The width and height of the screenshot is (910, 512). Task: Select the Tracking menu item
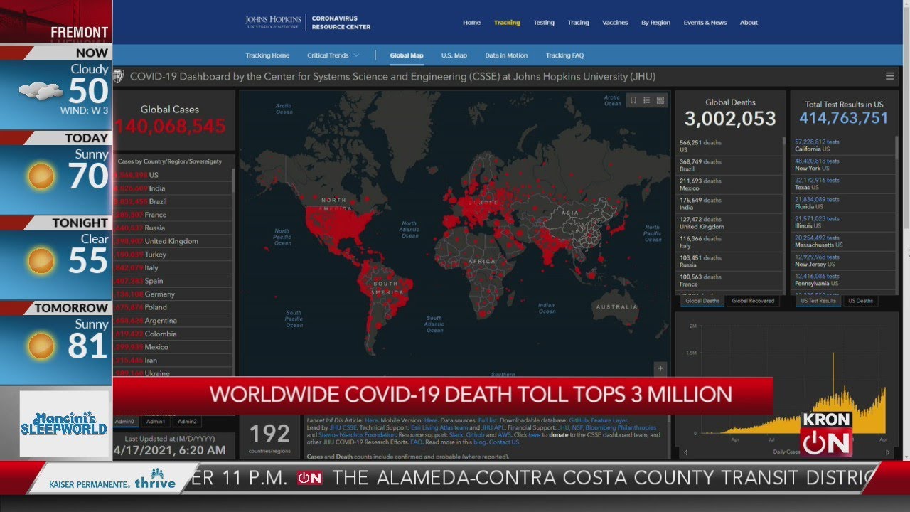click(507, 23)
